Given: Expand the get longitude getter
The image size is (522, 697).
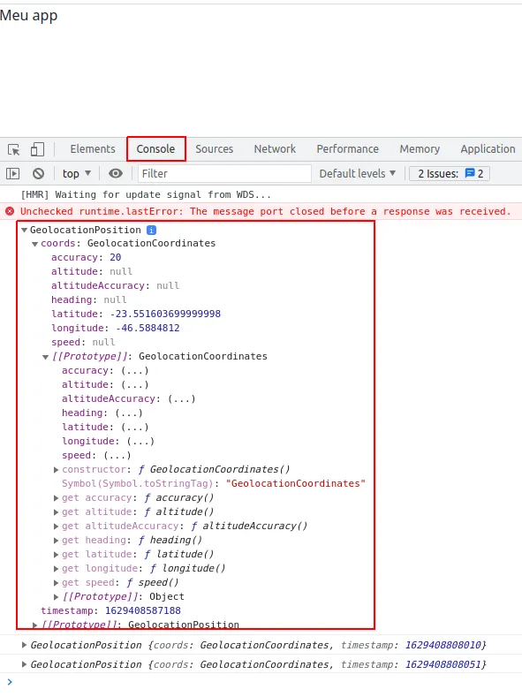Looking at the screenshot, I should coord(56,569).
